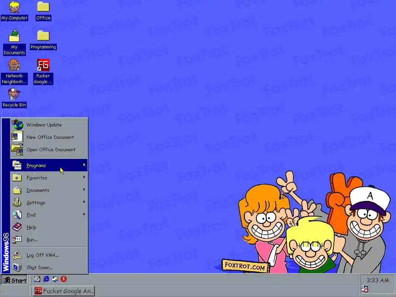Click the 3:33 AM system clock
Viewport: 396px width, 297px height.
click(378, 280)
